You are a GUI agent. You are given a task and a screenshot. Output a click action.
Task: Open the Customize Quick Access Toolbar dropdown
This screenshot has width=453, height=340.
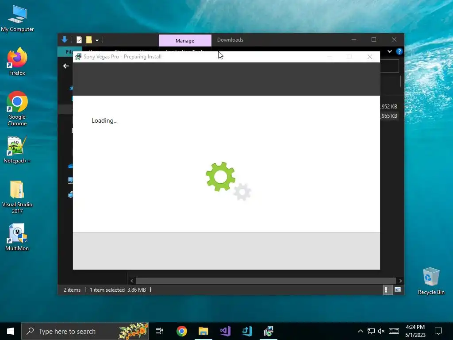point(97,40)
